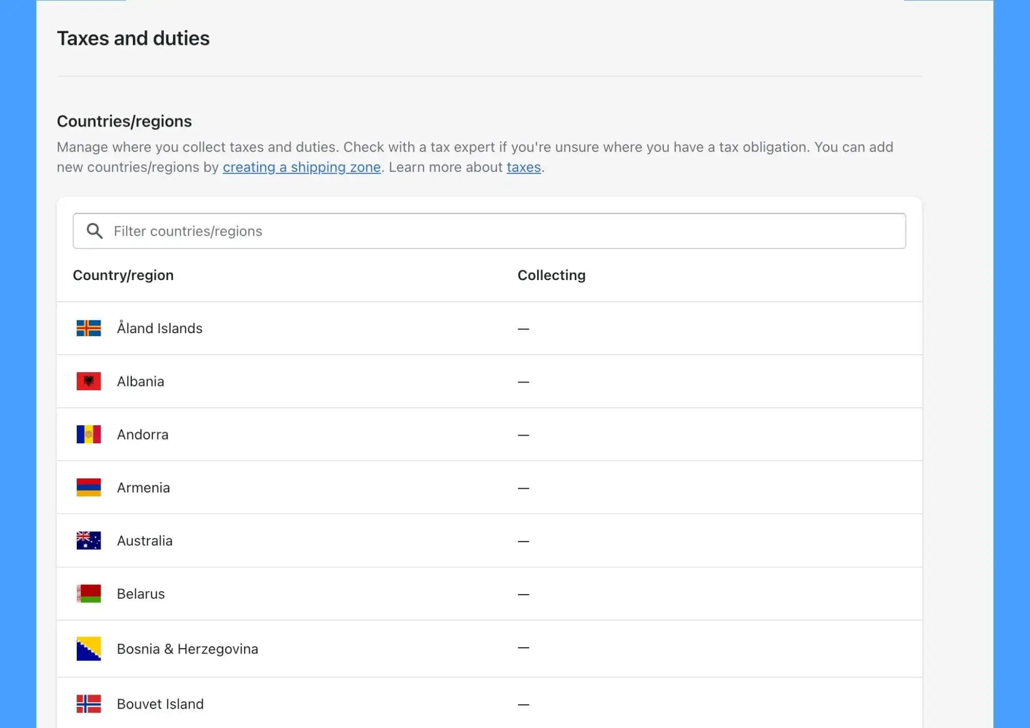
Task: Click the Armenia flag icon
Action: pos(89,487)
